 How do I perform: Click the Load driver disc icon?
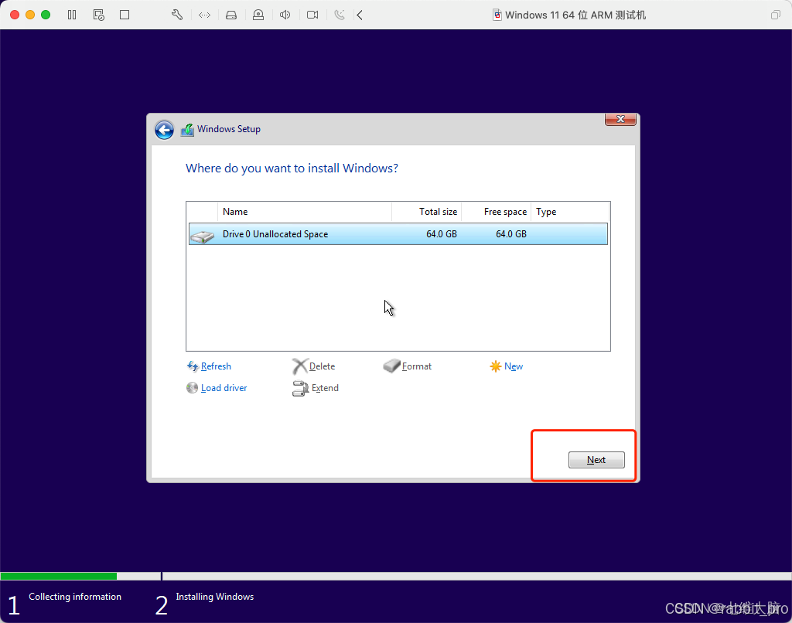[x=192, y=388]
